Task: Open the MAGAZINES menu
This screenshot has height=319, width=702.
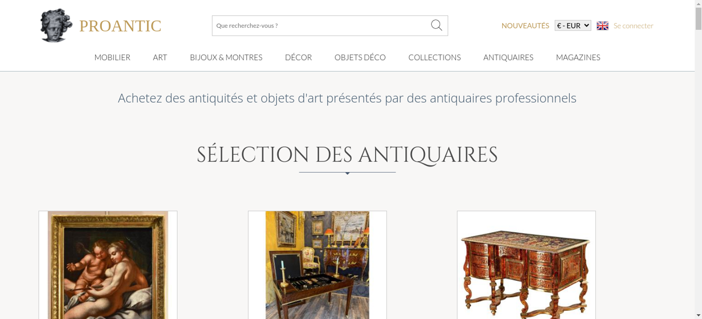Action: tap(578, 57)
